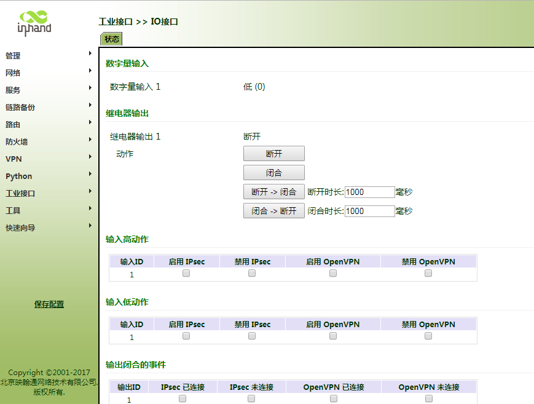Check 启用 OpenVPN under 输入低动作
This screenshot has width=534, height=404.
pos(332,336)
